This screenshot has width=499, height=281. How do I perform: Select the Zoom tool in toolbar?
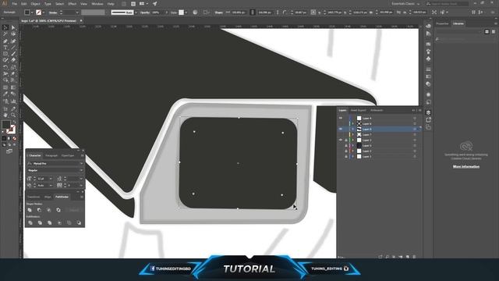click(x=13, y=115)
